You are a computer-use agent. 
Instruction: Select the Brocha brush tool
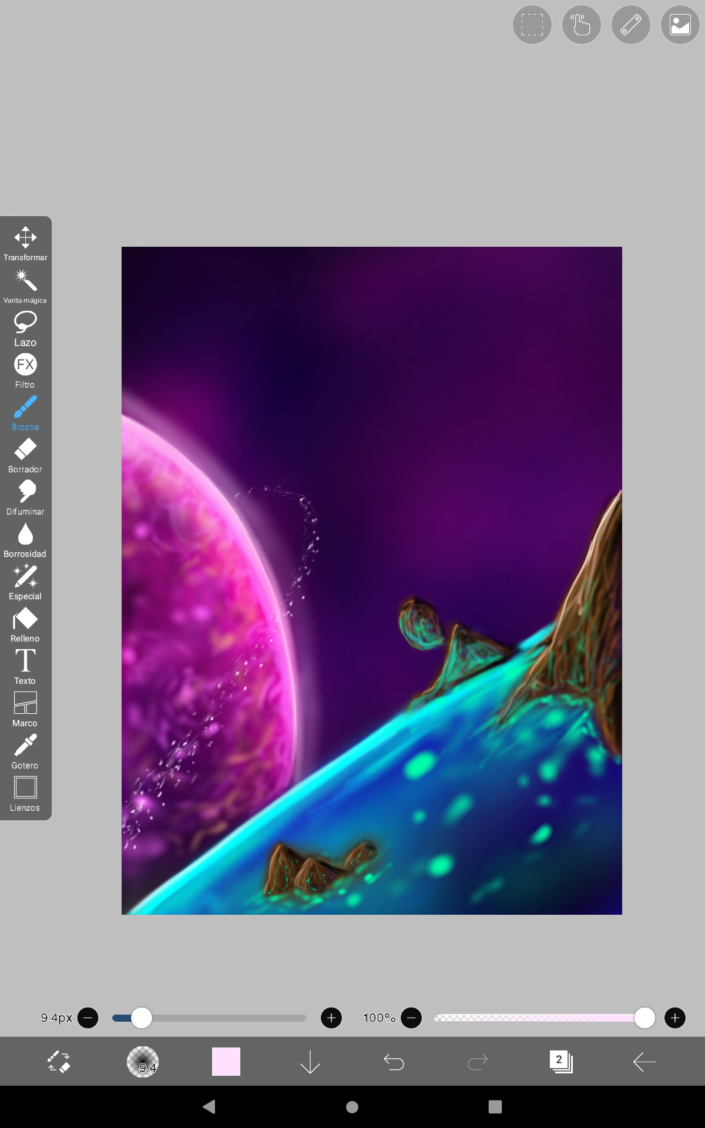pyautogui.click(x=25, y=413)
